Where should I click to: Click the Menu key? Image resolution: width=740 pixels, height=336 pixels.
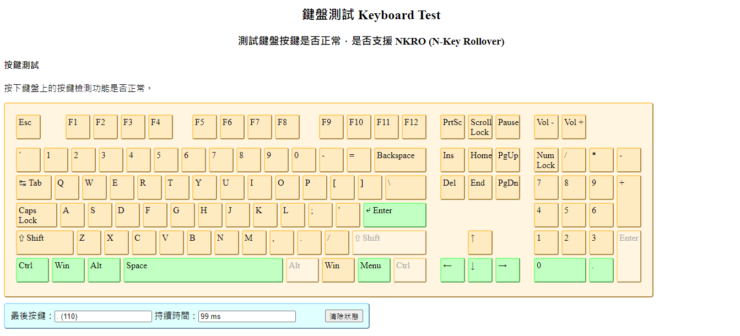coord(374,270)
